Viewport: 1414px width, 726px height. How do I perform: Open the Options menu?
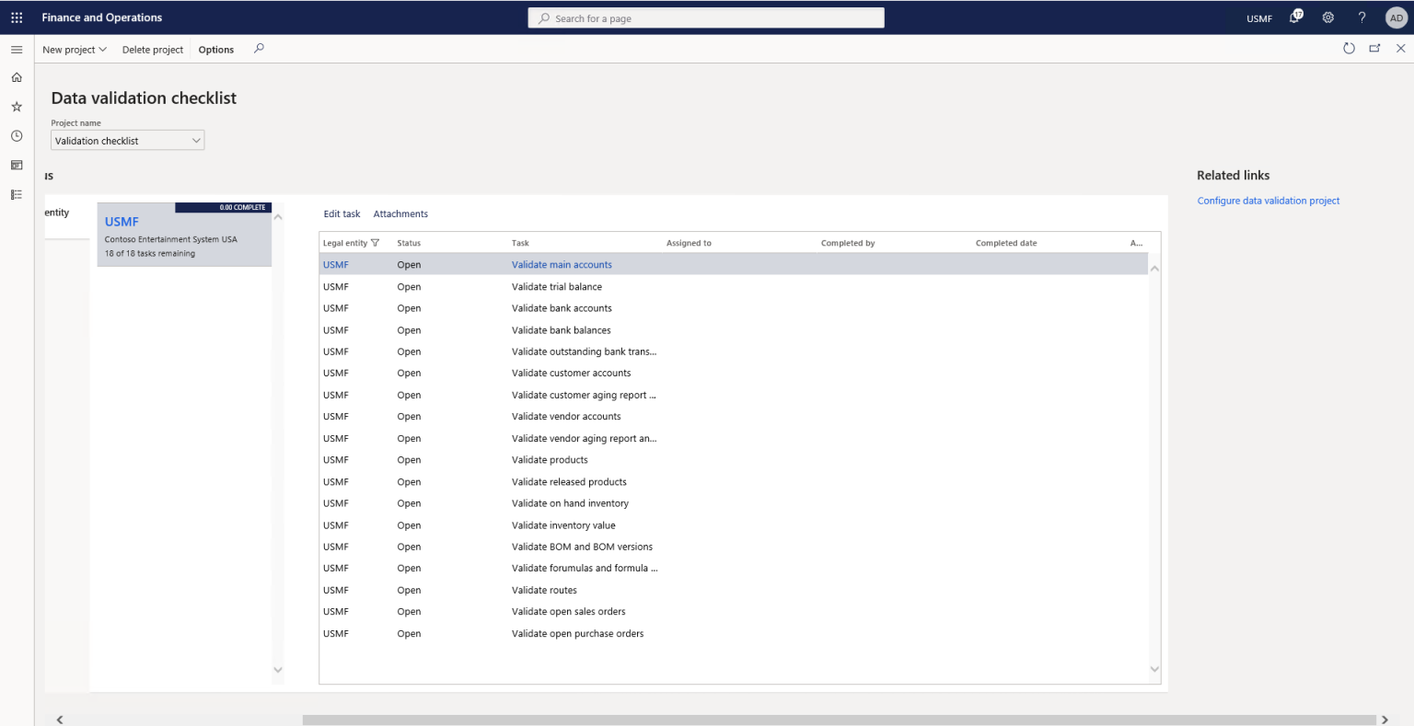(214, 49)
